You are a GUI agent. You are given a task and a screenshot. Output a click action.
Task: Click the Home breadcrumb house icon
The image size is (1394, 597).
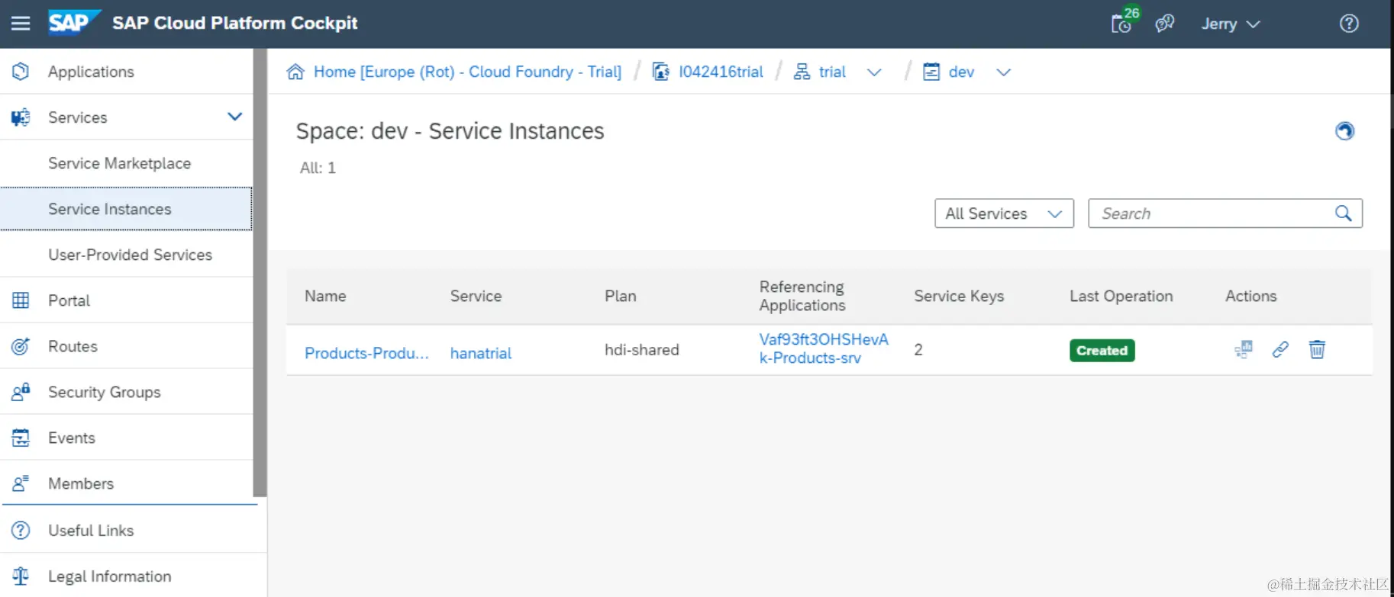coord(295,72)
